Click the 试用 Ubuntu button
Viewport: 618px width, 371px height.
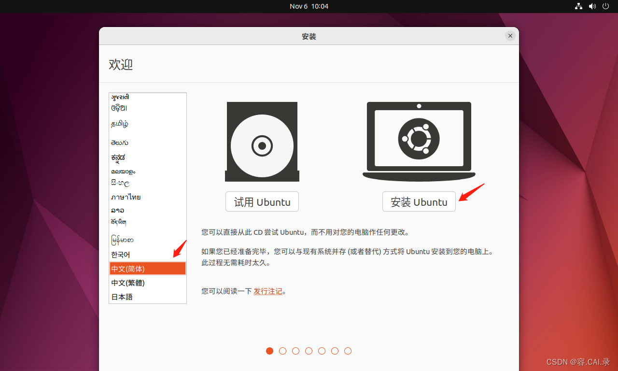coord(262,201)
